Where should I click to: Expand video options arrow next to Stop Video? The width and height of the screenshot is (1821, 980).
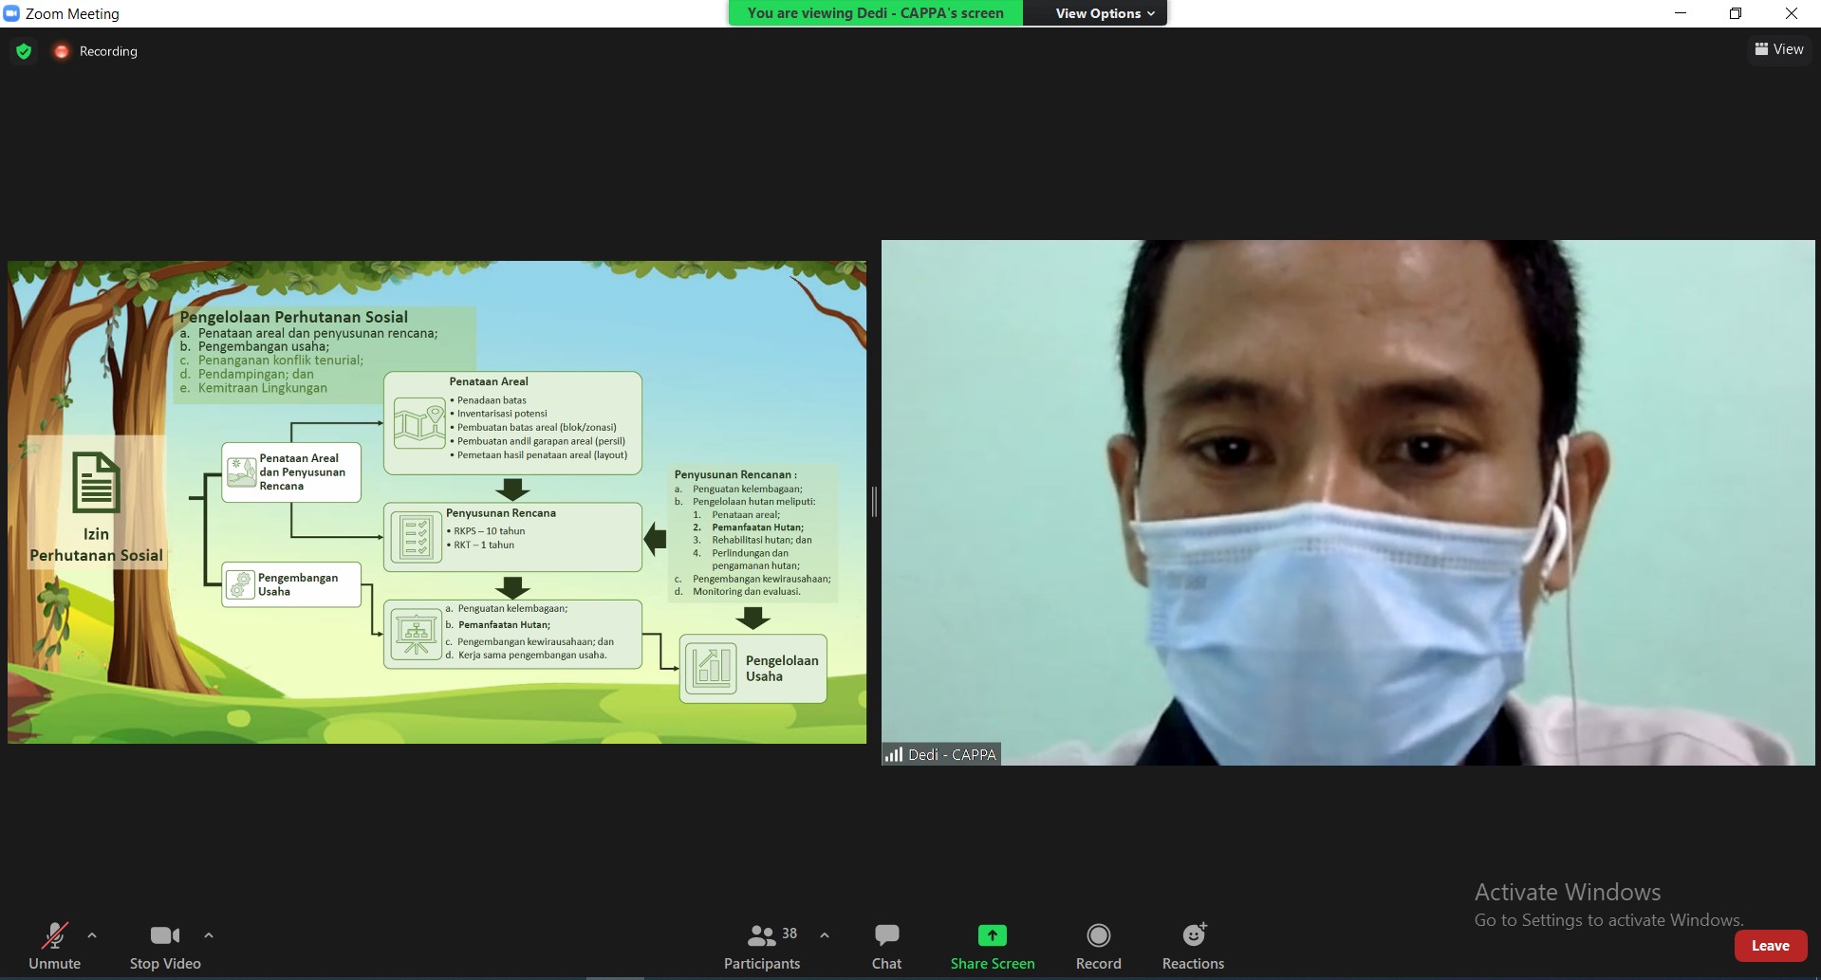click(x=209, y=935)
